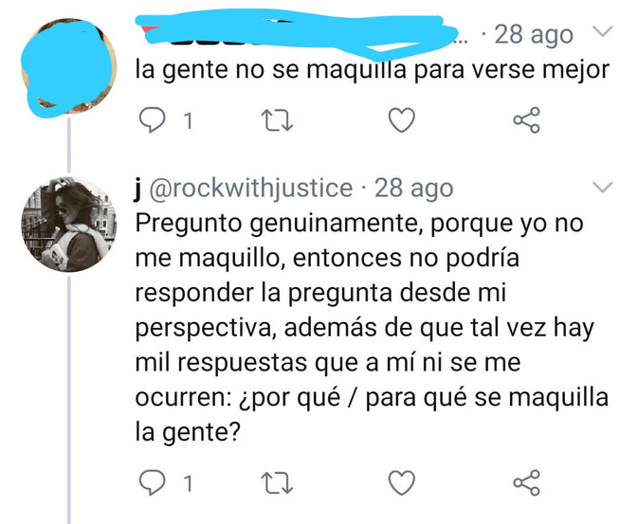Like the tweet 'la gente no se maquilla para verse mejor'
The width and height of the screenshot is (638, 524).
(x=402, y=120)
